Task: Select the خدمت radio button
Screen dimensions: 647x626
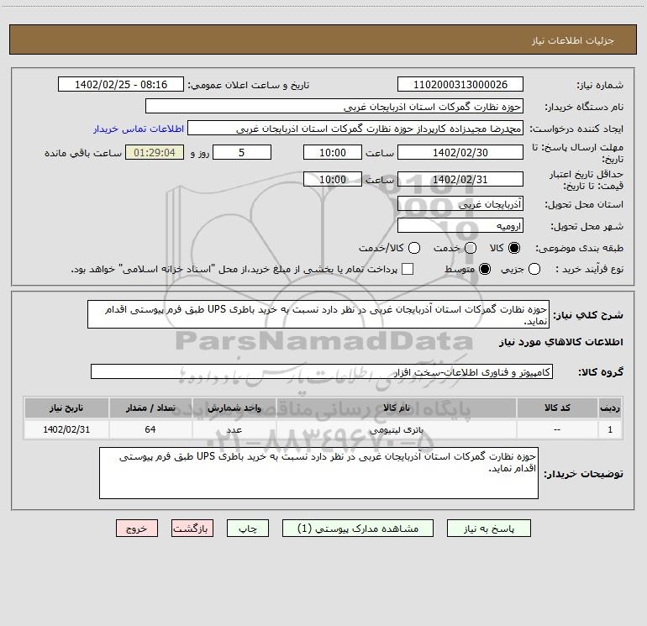Action: pos(471,248)
